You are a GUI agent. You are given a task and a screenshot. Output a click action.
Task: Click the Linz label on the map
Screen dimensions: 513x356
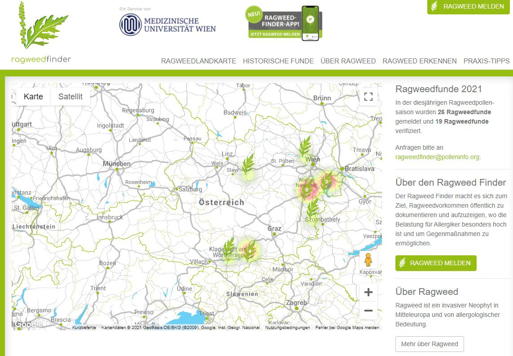227,154
